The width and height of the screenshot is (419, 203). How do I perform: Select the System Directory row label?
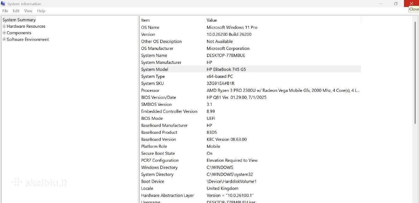tap(157, 174)
